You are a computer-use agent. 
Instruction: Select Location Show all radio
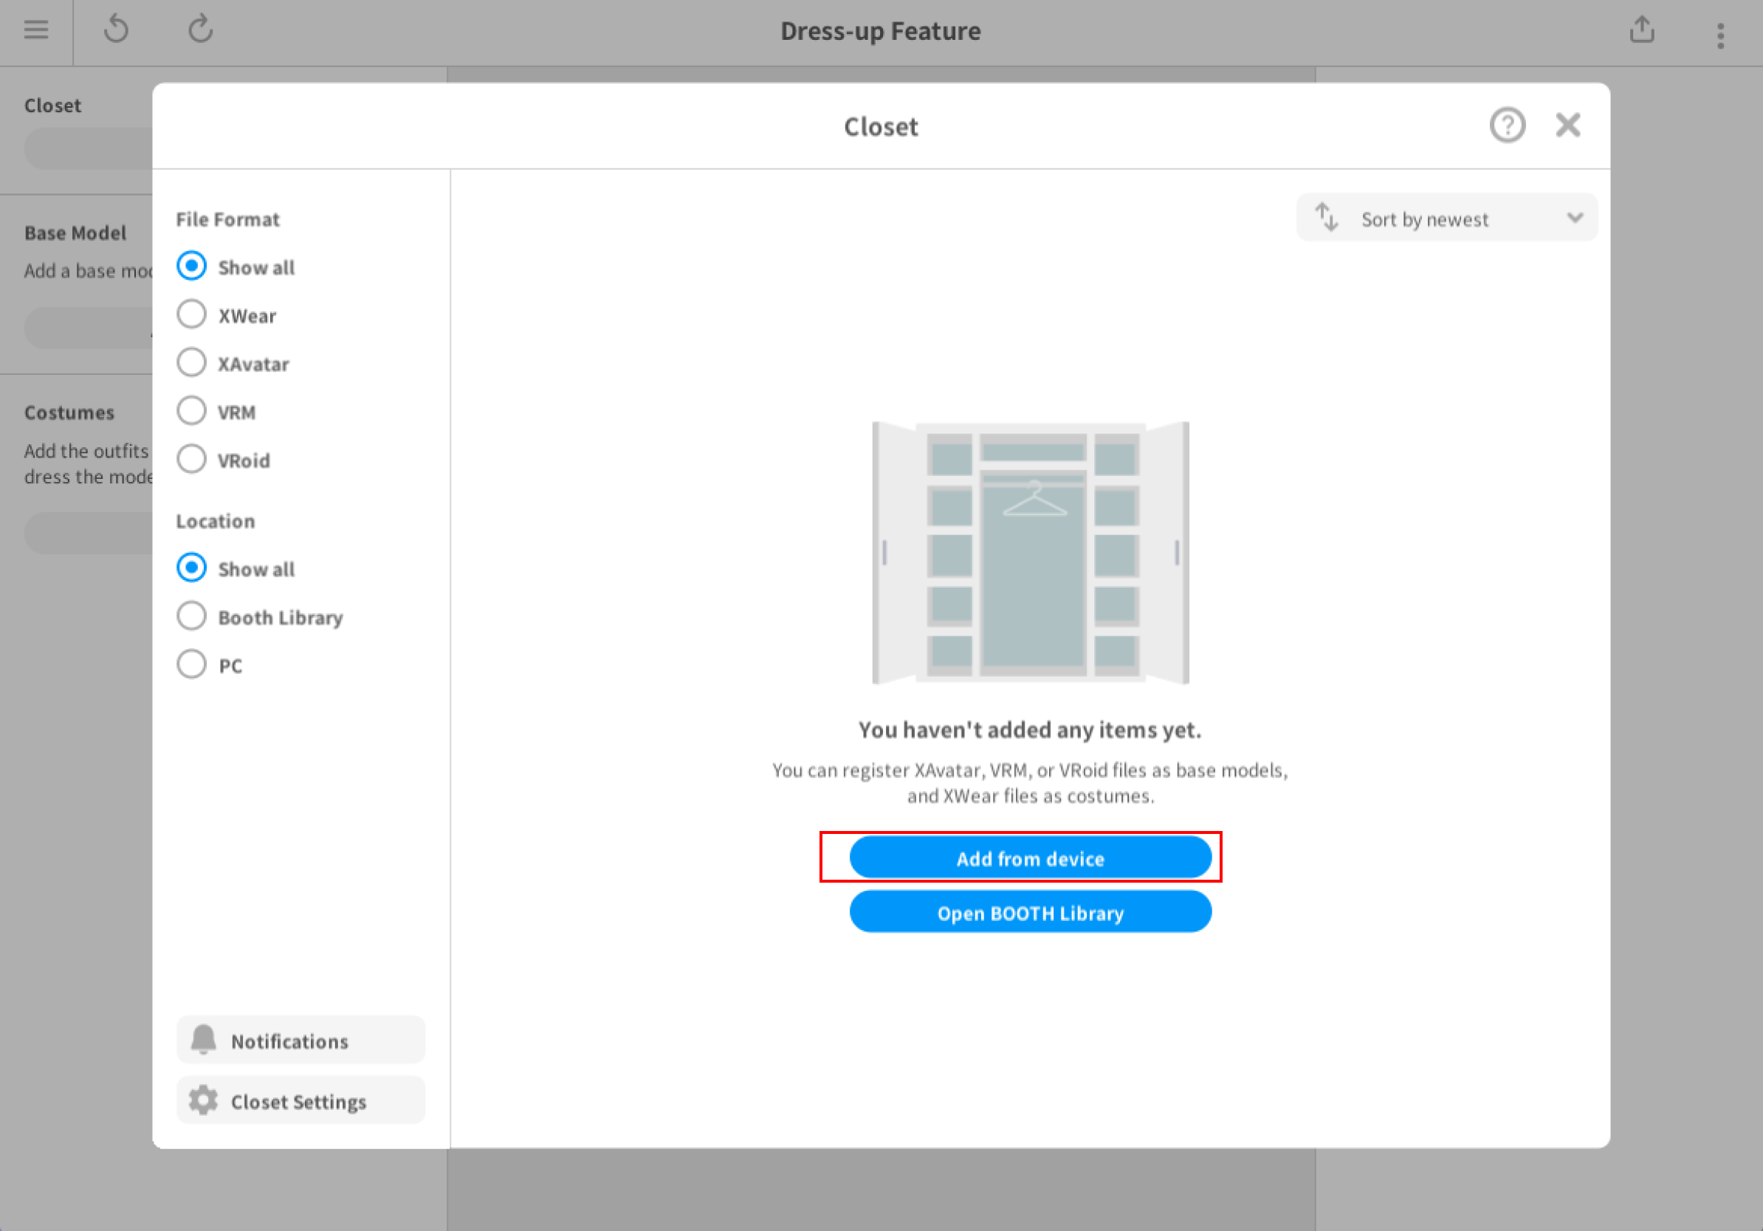click(x=191, y=568)
